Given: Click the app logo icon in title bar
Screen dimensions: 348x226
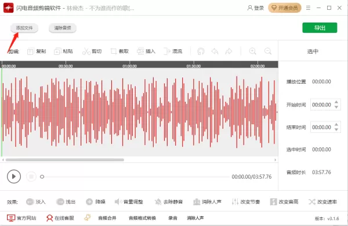Looking at the screenshot, I should click(x=9, y=8).
